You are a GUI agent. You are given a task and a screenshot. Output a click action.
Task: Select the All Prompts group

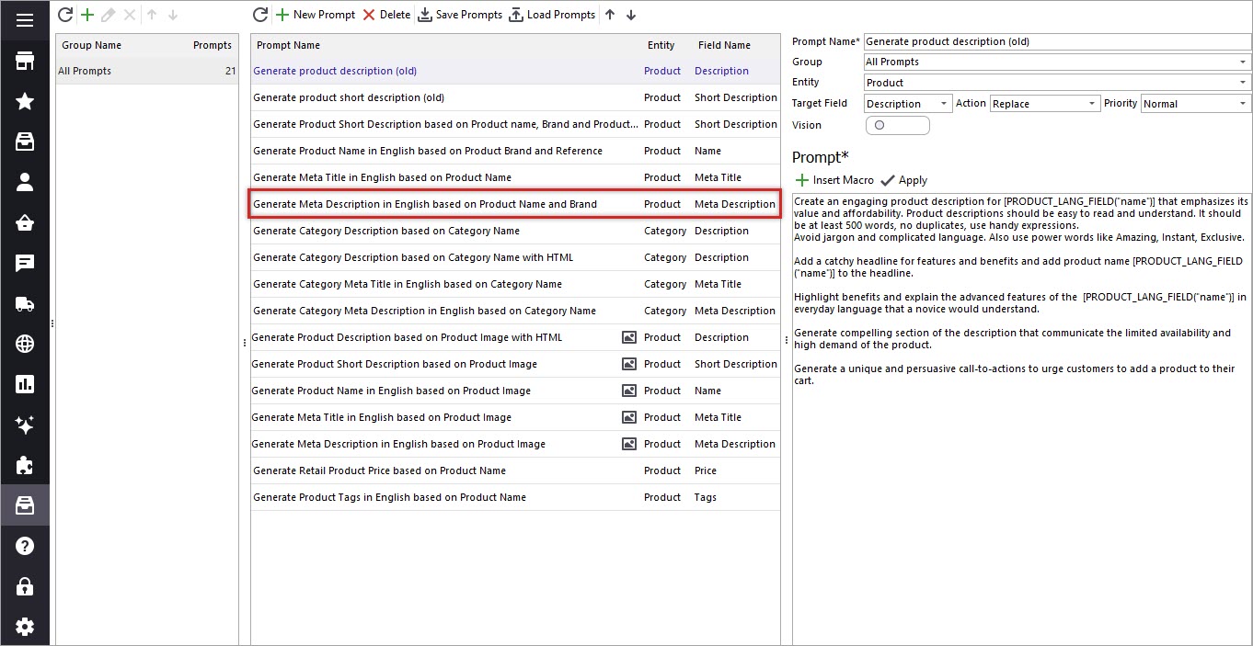tap(147, 71)
